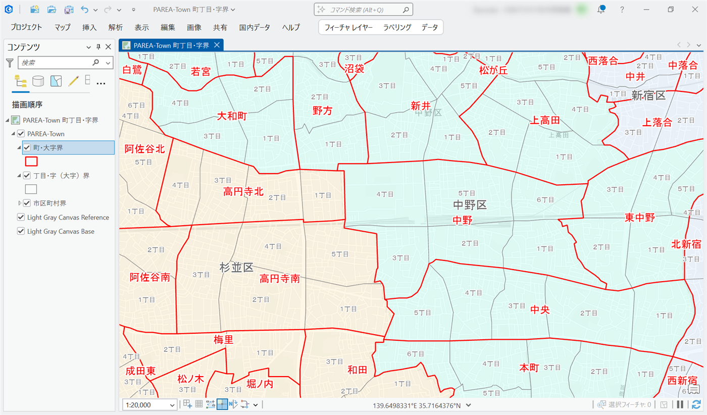Click the ラベリング contextual tab button
The width and height of the screenshot is (707, 415).
pyautogui.click(x=397, y=27)
